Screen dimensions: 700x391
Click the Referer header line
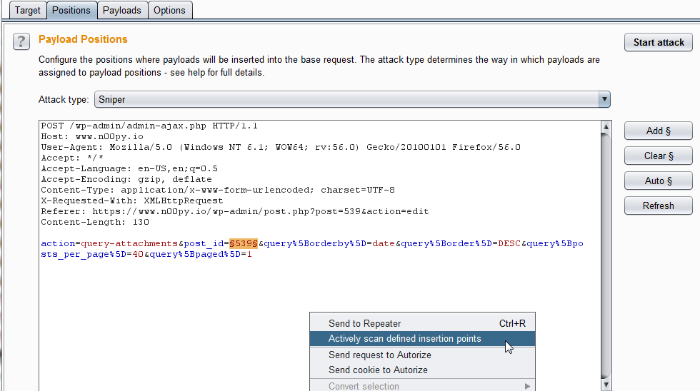235,211
